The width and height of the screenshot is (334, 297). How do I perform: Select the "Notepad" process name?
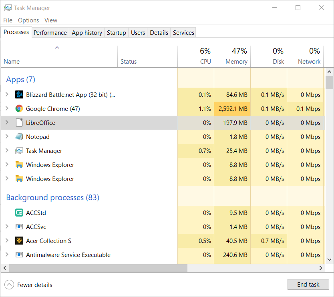coord(38,136)
